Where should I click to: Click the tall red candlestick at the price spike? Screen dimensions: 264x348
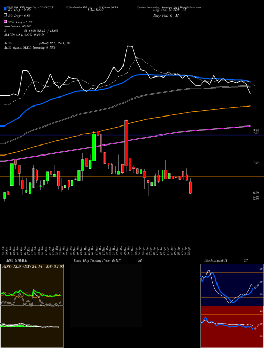[126, 143]
